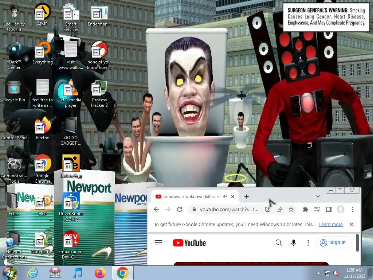
Task: Search with your voice microphone button
Action: [294, 242]
